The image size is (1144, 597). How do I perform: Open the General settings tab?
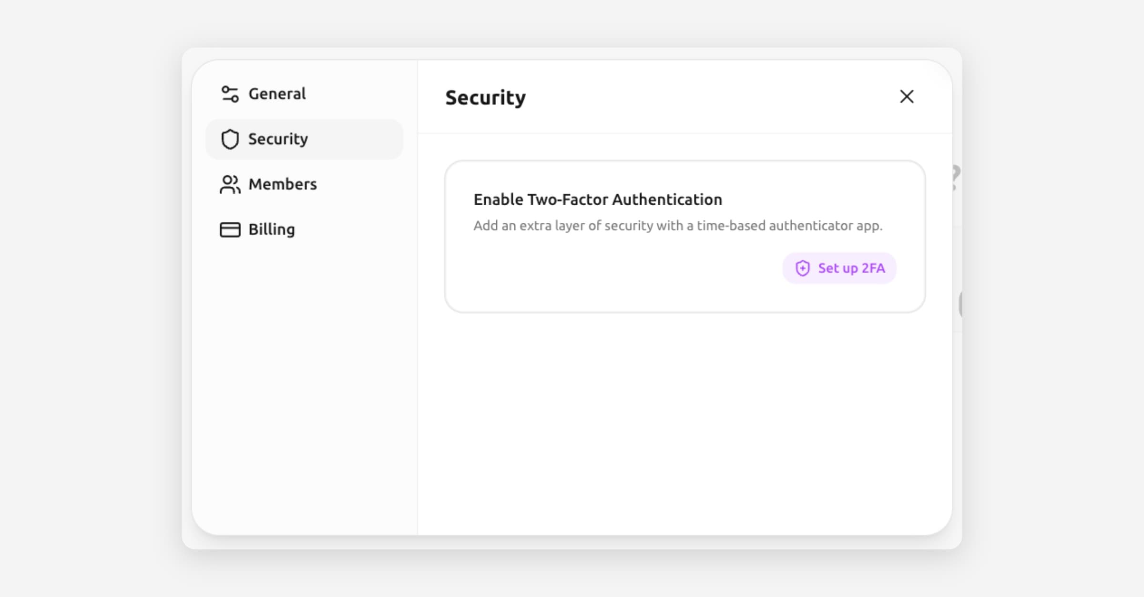(x=277, y=94)
